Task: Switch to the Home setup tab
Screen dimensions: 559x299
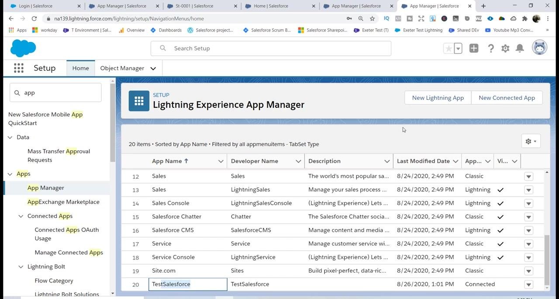Action: pyautogui.click(x=80, y=68)
